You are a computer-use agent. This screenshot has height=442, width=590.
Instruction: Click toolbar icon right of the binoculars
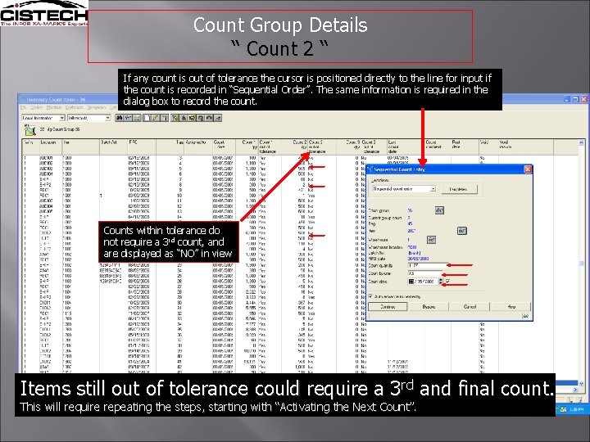coord(129,118)
